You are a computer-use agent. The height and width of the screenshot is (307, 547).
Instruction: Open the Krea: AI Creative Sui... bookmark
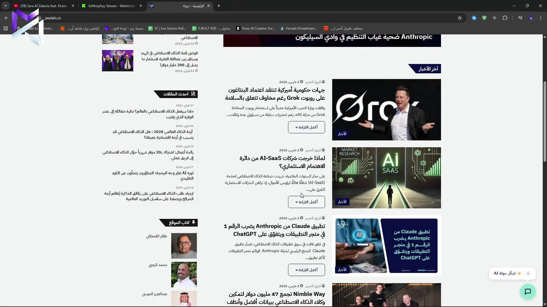[x=255, y=28]
